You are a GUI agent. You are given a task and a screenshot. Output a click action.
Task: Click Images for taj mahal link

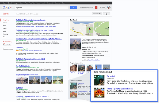point(22,75)
